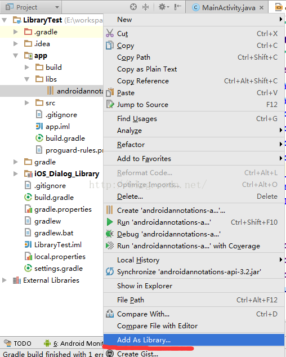The width and height of the screenshot is (286, 357).
Task: Click the green Run triangle icon
Action: click(110, 222)
